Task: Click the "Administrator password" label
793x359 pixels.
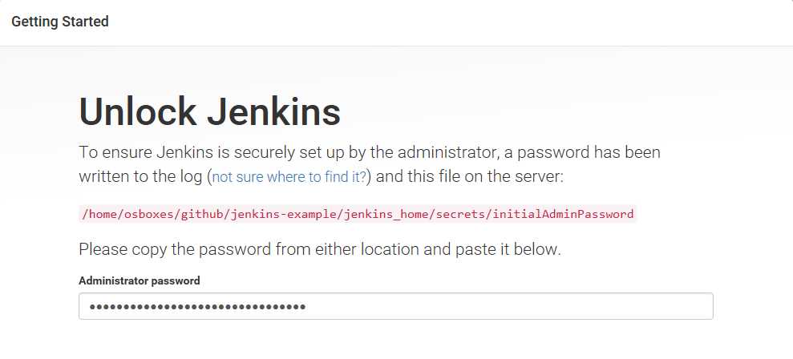Action: 139,280
